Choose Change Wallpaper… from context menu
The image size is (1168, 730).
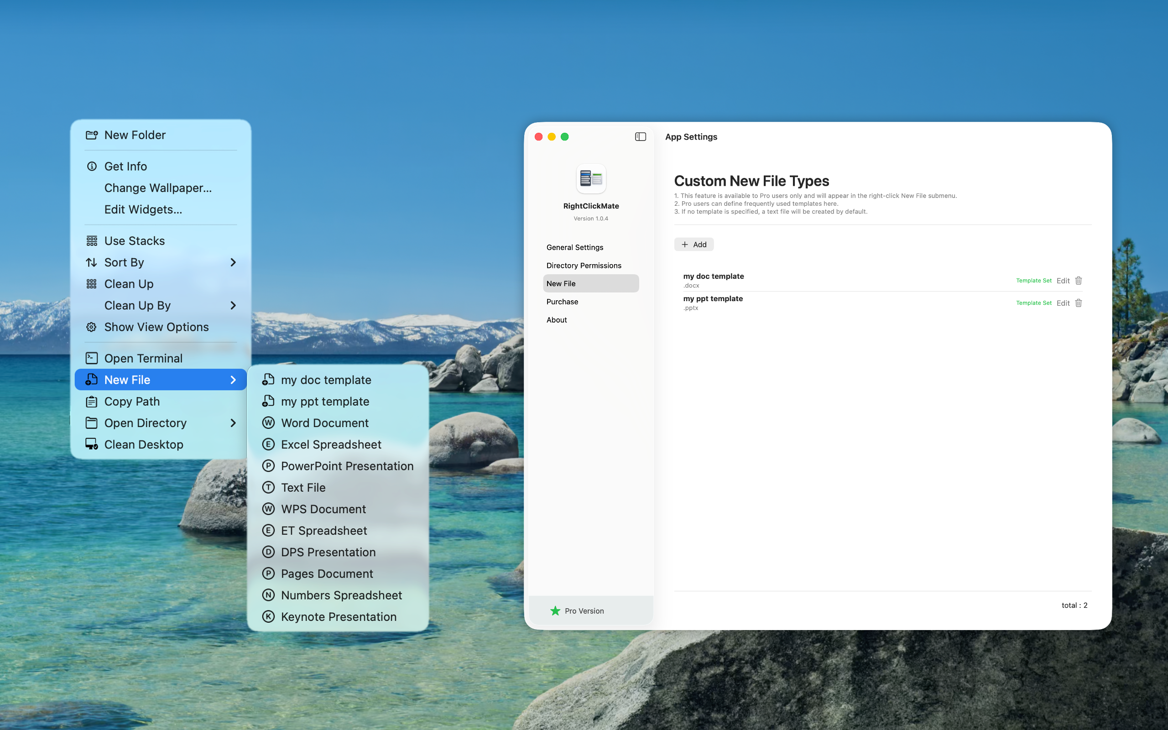click(158, 188)
